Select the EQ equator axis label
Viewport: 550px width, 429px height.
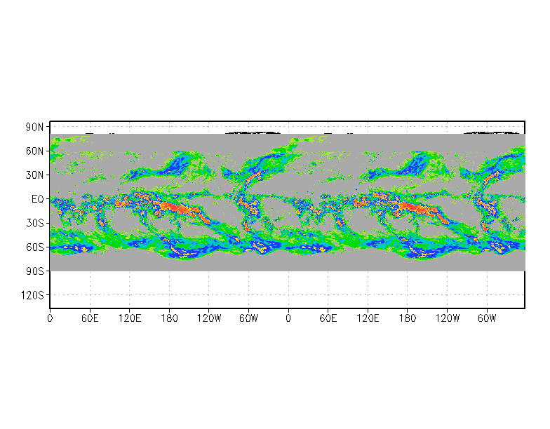(38, 199)
